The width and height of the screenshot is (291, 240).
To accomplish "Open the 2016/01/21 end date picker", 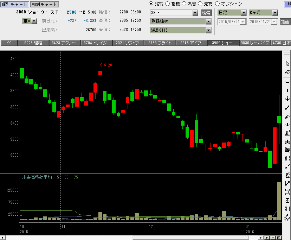I will [x=274, y=22].
